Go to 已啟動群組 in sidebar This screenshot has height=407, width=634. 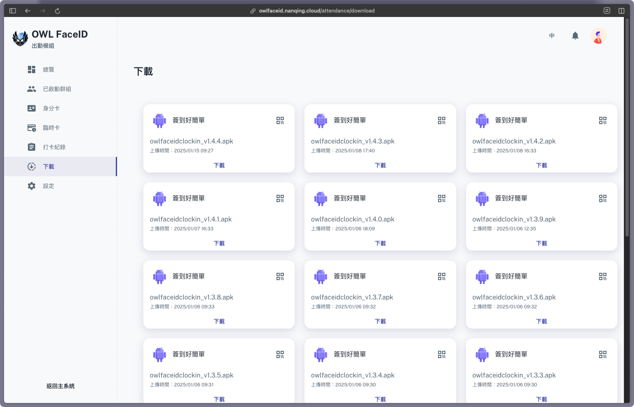(x=57, y=89)
